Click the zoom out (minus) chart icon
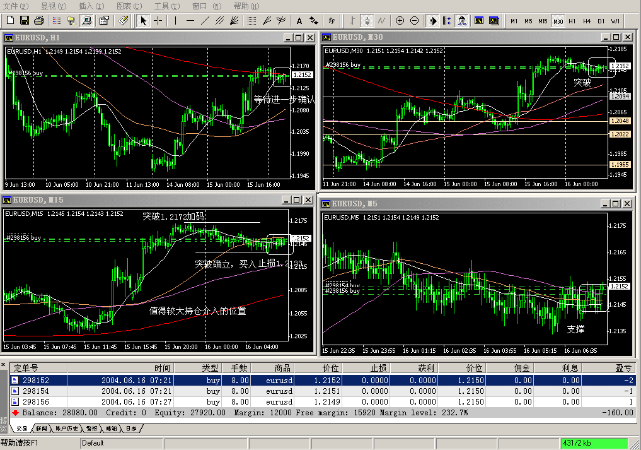 (415, 21)
